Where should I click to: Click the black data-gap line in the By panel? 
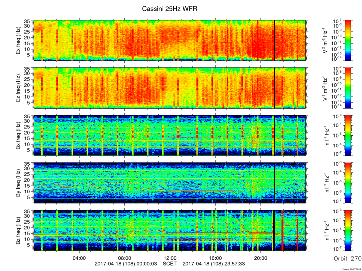274,183
